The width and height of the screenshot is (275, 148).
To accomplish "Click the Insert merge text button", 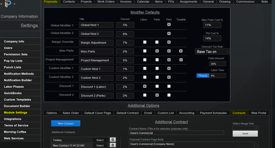I will [x=245, y=133].
